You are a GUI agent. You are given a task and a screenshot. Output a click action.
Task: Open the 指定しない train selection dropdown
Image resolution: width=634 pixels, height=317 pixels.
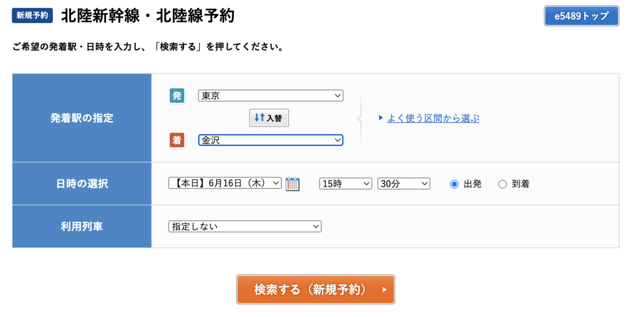[245, 226]
